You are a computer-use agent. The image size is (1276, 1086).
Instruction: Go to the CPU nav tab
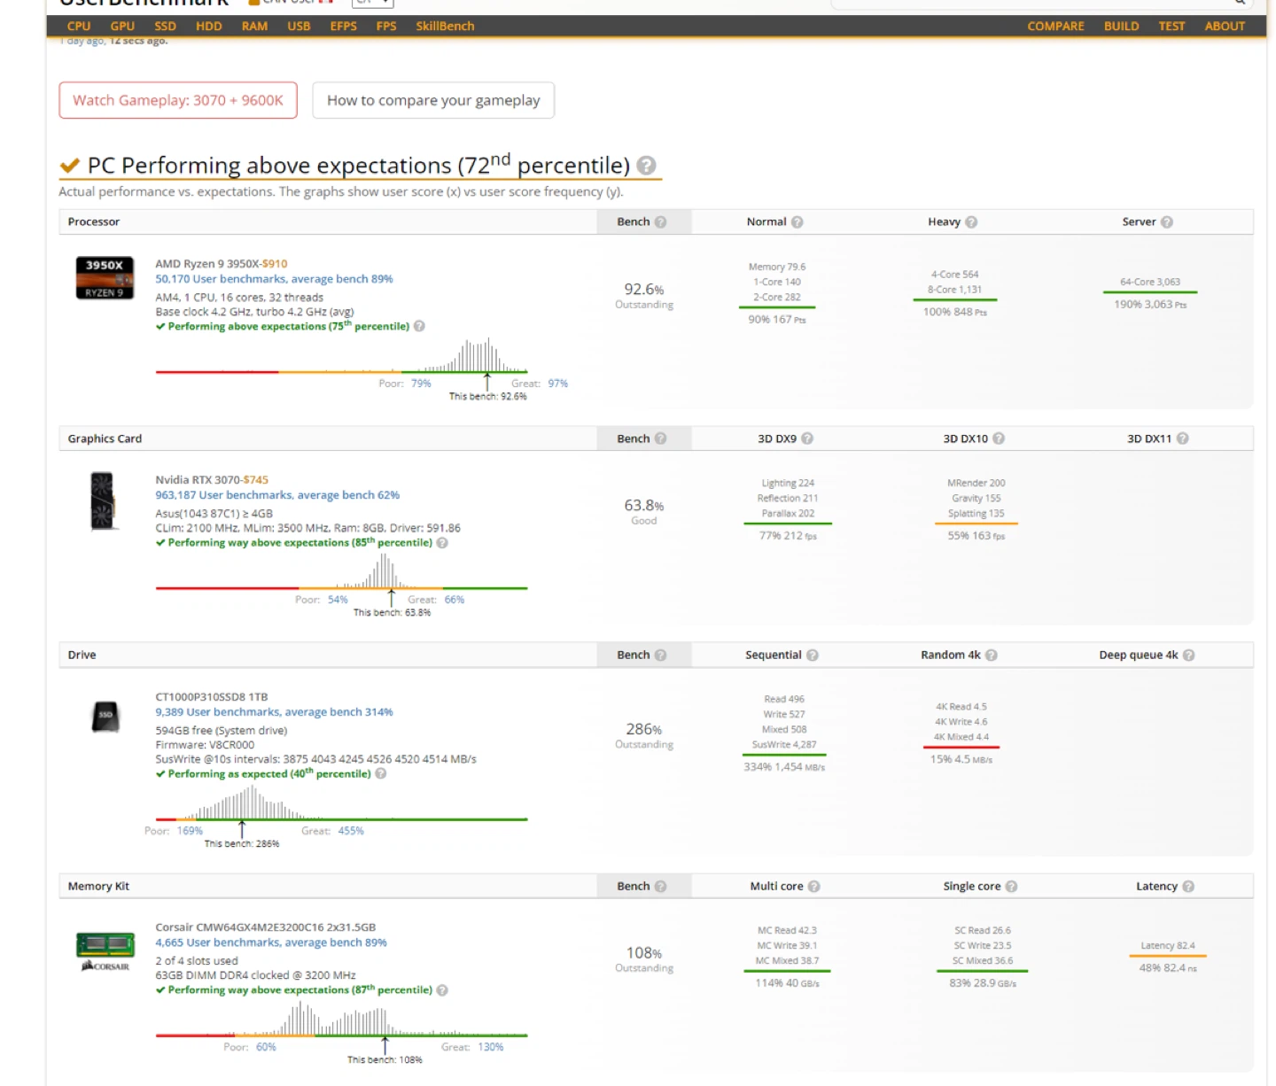(79, 27)
